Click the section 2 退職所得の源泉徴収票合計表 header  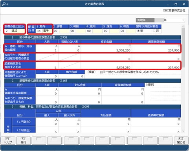93,81
